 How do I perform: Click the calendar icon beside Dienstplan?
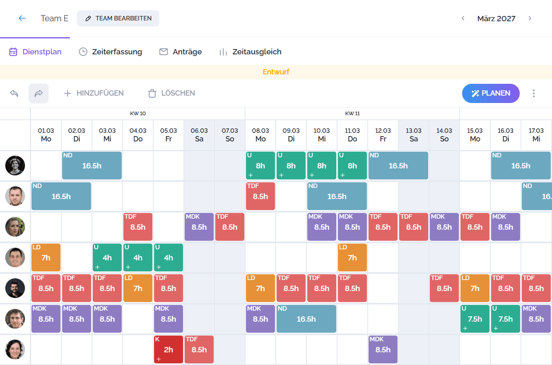[x=13, y=52]
